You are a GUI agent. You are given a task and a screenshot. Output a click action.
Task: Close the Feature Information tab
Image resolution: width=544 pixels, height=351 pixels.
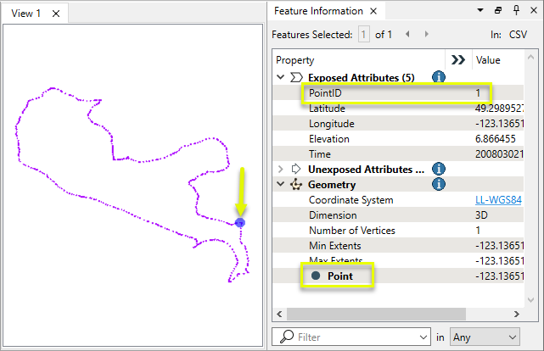(x=376, y=12)
